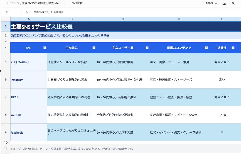Select column A header
Viewport: 241px width, 154px height.
point(29,19)
